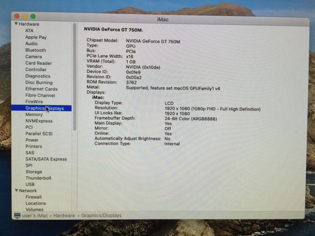Click Hardware in the path bar
315x236 pixels.
(x=64, y=216)
